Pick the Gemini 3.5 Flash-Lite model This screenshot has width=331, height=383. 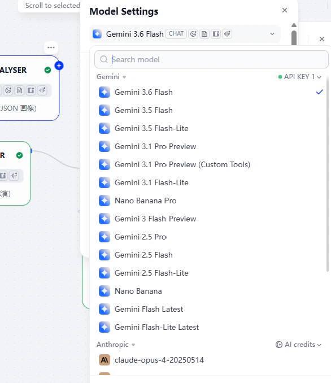point(210,128)
